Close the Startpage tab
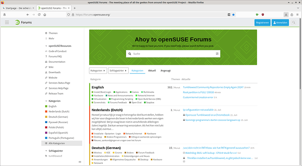 (33, 8)
